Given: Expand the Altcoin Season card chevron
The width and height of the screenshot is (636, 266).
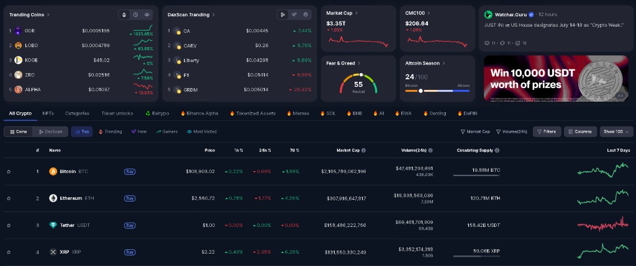Looking at the screenshot, I should pyautogui.click(x=443, y=63).
